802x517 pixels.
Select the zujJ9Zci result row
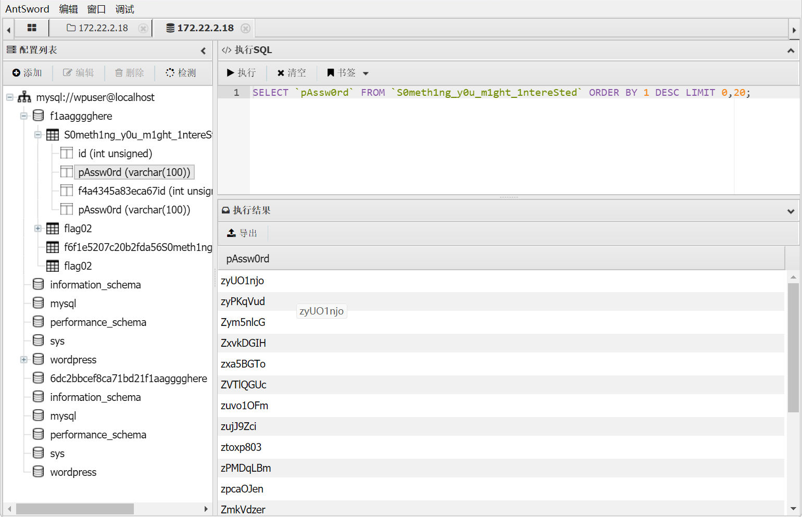[501, 426]
